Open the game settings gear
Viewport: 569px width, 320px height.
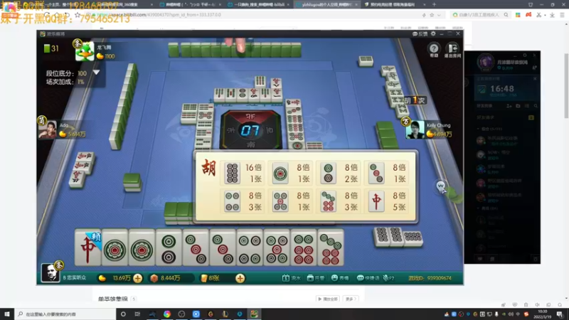tap(433, 33)
